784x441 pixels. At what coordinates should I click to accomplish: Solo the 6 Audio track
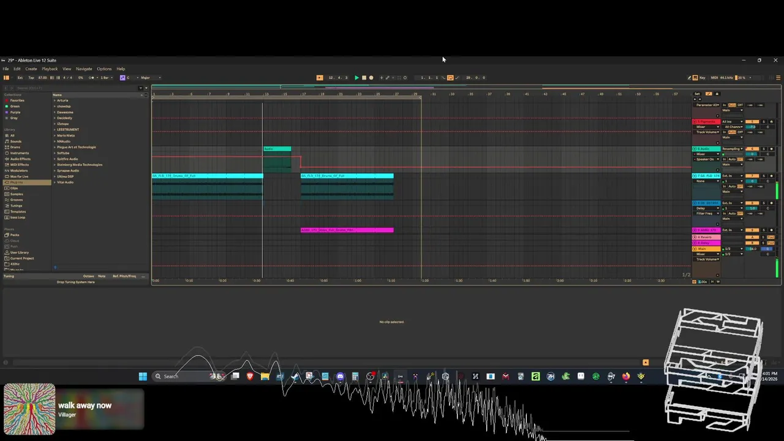coord(764,149)
